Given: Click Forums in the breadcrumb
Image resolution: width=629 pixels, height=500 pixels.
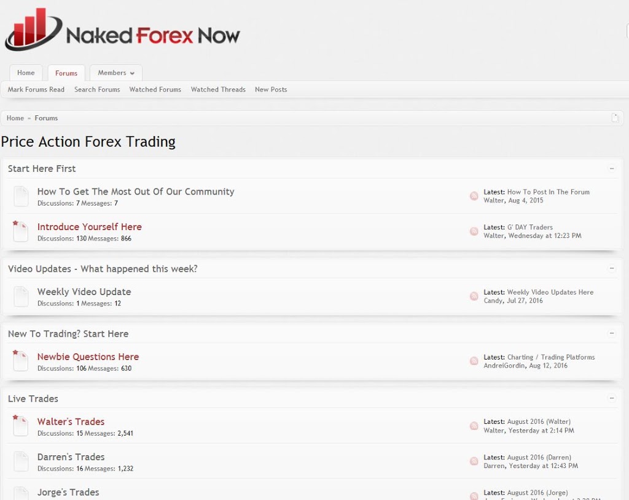Looking at the screenshot, I should tap(46, 118).
